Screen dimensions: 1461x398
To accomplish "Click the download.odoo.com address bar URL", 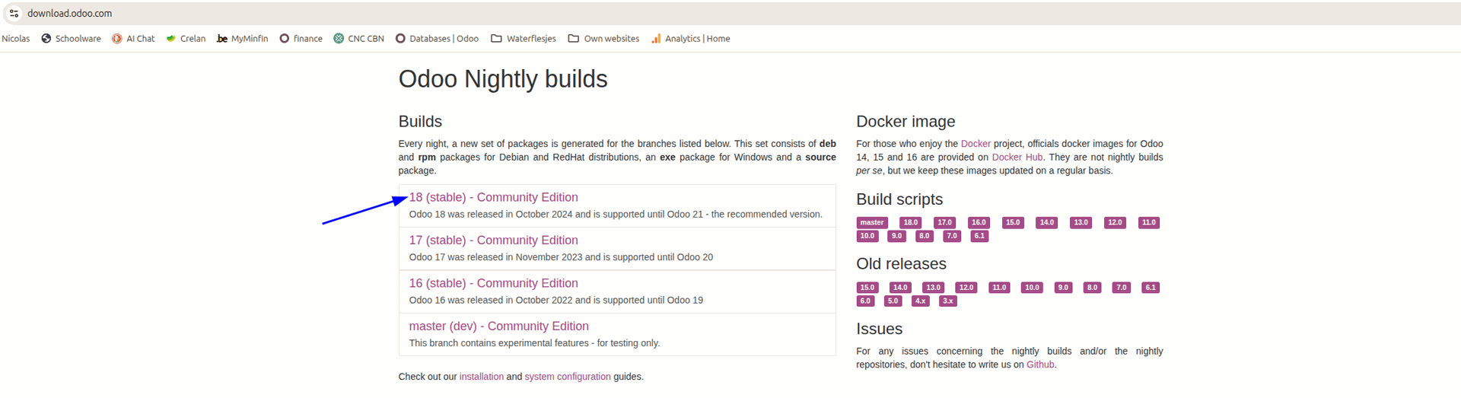I will pyautogui.click(x=70, y=14).
